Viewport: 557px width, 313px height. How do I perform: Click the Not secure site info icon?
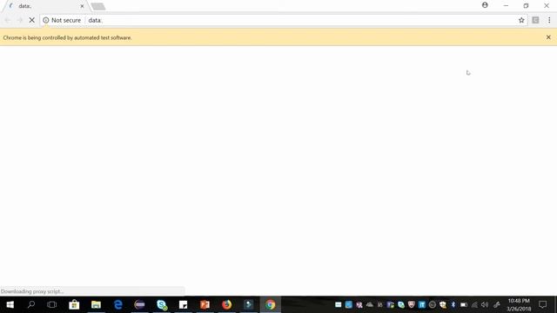pyautogui.click(x=46, y=20)
